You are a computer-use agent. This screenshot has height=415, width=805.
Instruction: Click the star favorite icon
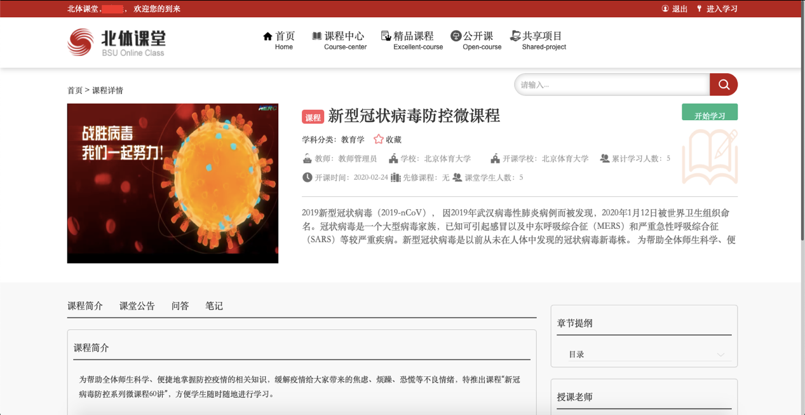[x=379, y=139]
